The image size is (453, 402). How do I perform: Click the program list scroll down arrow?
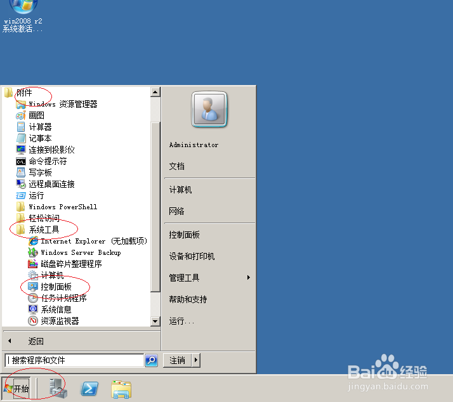tap(155, 321)
